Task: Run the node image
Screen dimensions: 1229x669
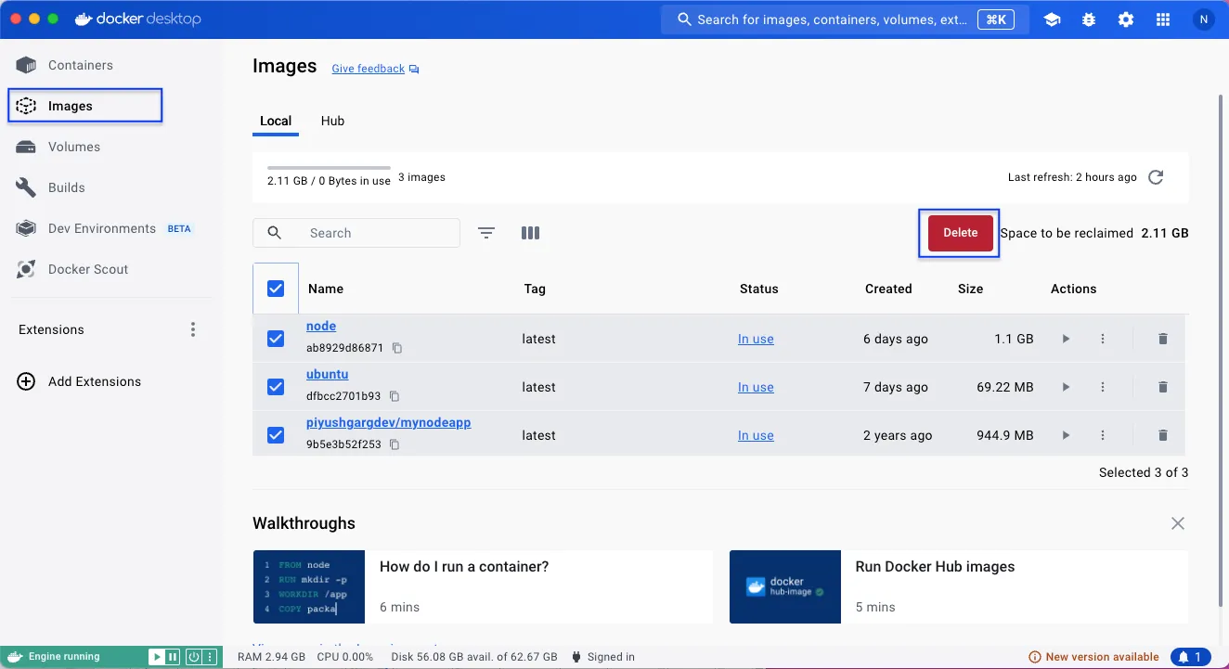Action: click(x=1066, y=339)
